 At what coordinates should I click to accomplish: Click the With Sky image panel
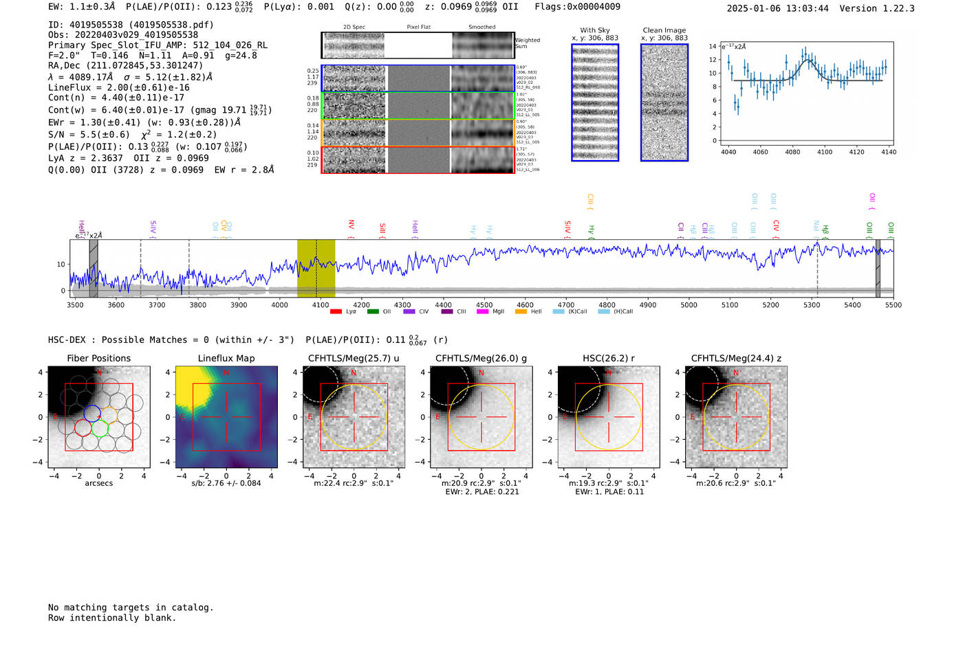[x=595, y=102]
